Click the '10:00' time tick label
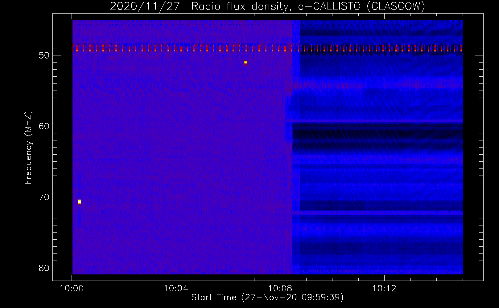This screenshot has height=308, width=499. tap(72, 289)
